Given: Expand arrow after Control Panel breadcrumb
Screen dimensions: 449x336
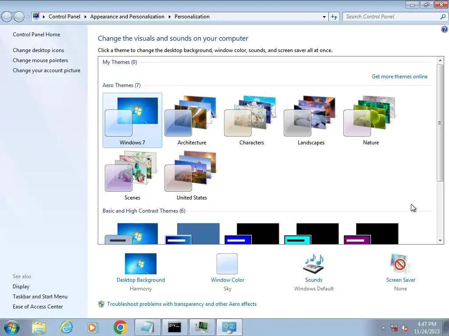Looking at the screenshot, I should 86,17.
